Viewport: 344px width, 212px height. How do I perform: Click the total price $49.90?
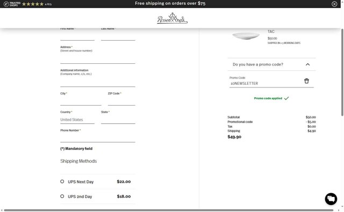coord(234,137)
